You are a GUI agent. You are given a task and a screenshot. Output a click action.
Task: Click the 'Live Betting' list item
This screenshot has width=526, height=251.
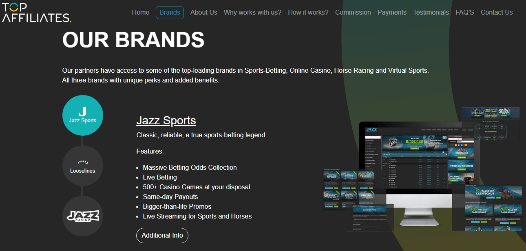[160, 177]
